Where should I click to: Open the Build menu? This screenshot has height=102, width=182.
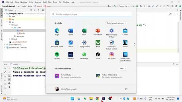tap(45, 2)
